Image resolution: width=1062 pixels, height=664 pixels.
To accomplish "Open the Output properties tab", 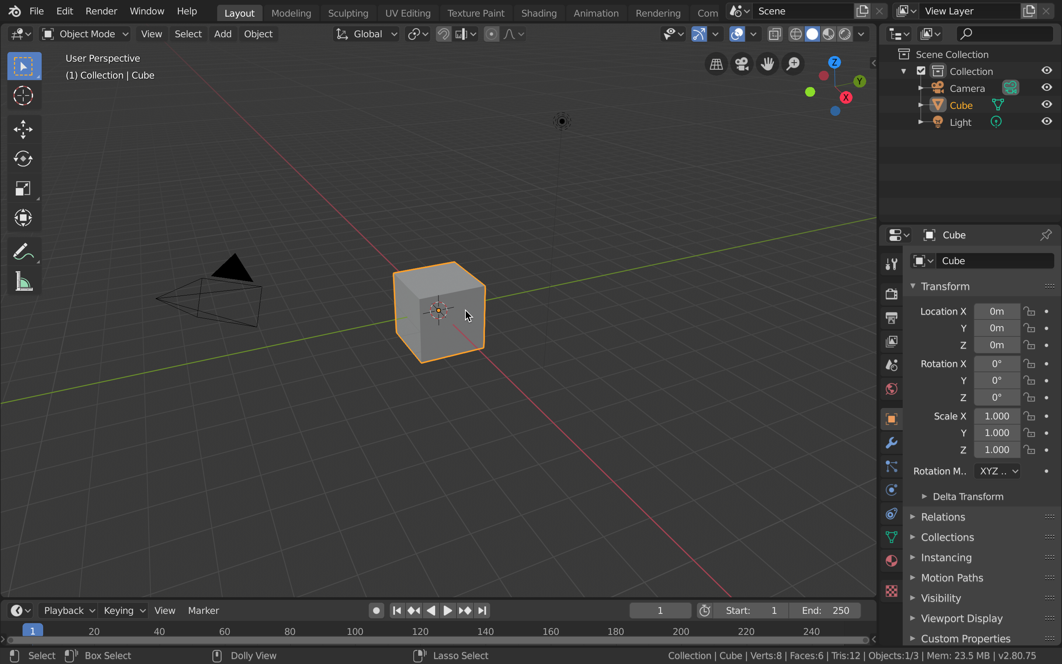I will pos(891,318).
